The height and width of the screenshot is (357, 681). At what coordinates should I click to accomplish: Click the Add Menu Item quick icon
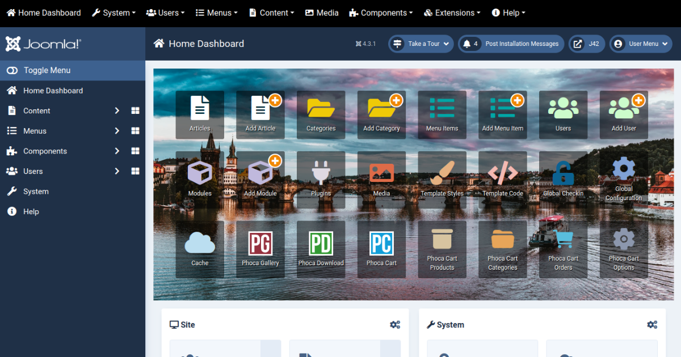click(503, 115)
